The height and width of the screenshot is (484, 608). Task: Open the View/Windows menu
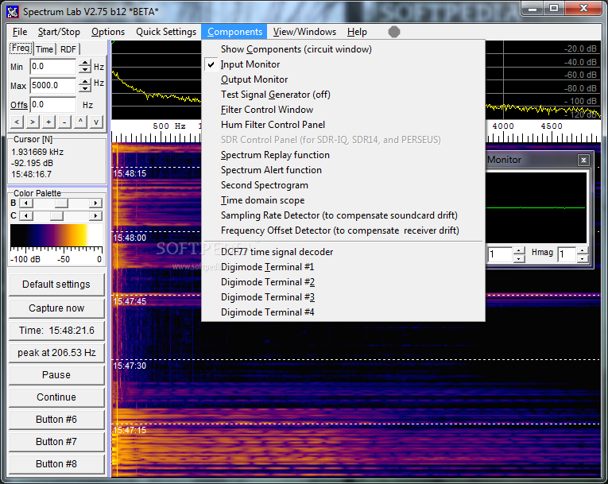tap(304, 32)
